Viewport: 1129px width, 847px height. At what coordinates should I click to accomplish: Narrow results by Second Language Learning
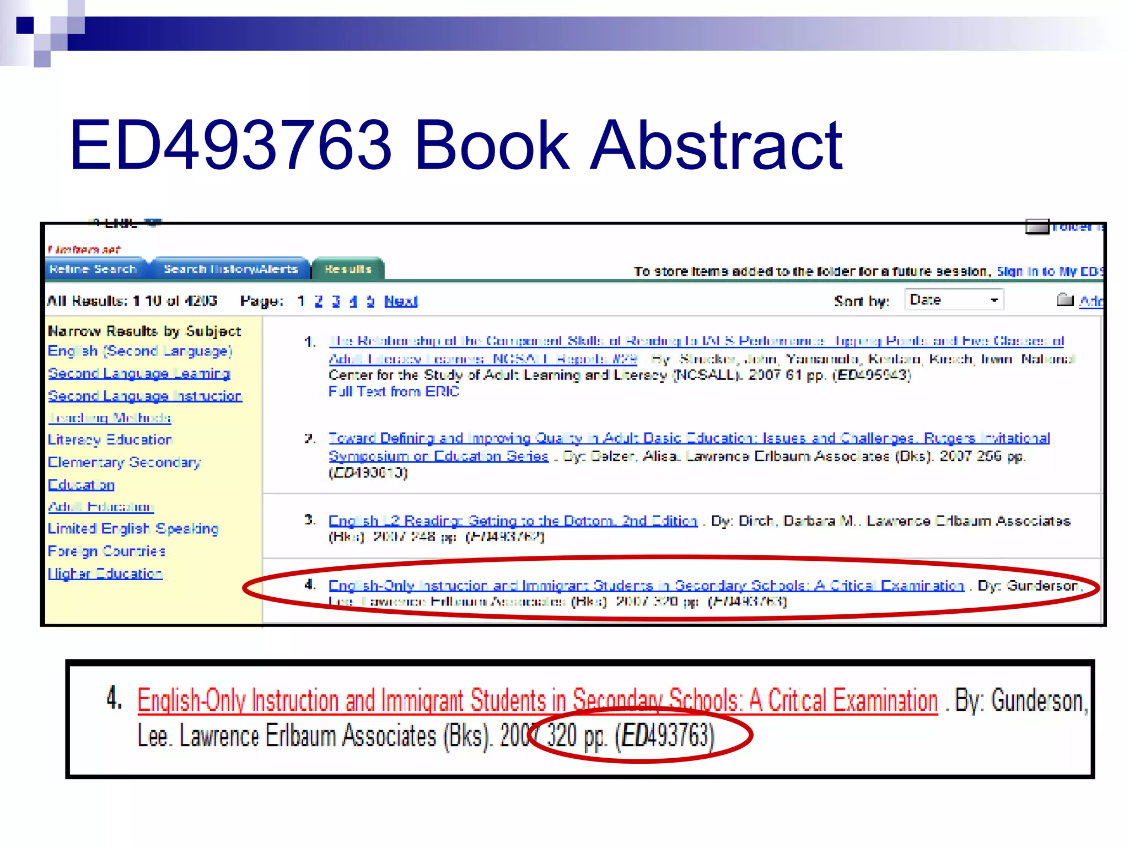click(139, 373)
